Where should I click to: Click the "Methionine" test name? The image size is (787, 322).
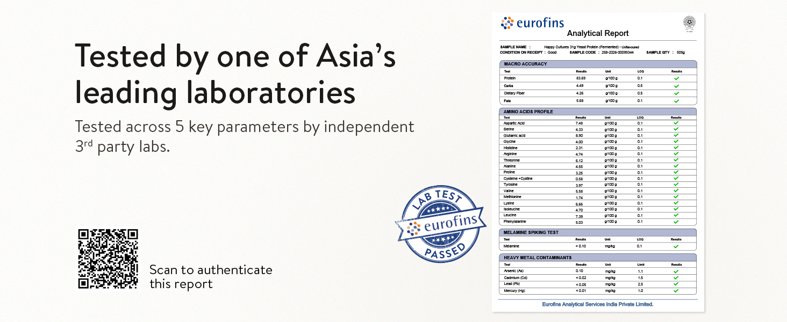512,197
